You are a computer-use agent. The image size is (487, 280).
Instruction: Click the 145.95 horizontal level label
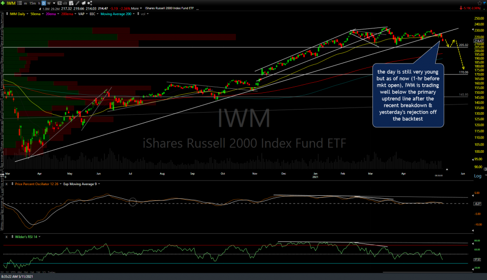click(x=463, y=95)
